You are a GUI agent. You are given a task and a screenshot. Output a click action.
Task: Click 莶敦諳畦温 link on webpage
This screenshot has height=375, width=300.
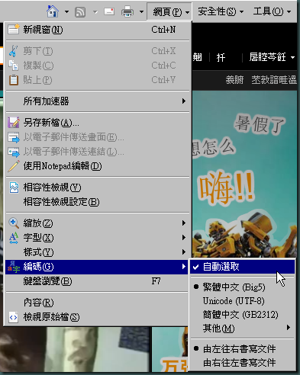(274, 80)
